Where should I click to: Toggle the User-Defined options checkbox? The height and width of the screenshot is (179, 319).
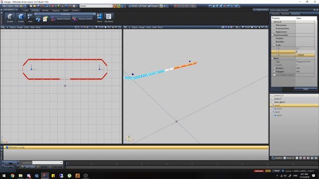click(x=275, y=75)
